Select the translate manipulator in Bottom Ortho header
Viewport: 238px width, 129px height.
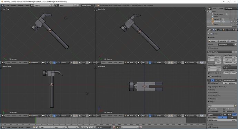(54, 116)
